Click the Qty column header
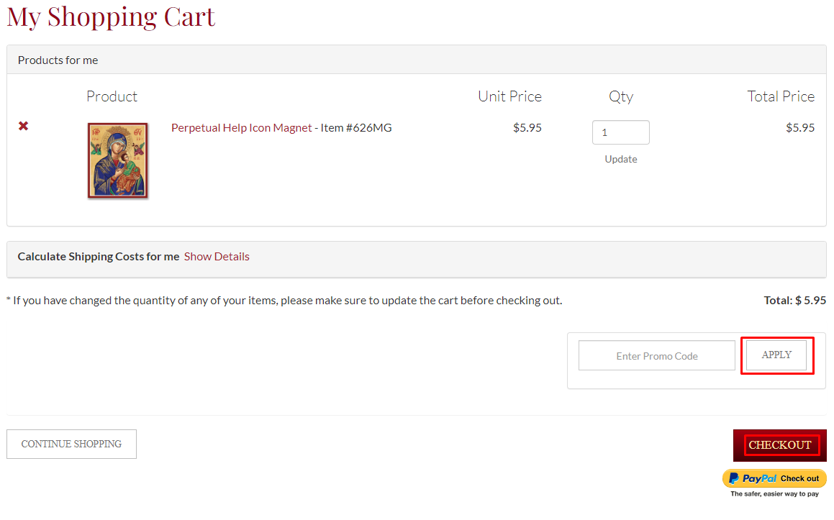 click(x=620, y=96)
